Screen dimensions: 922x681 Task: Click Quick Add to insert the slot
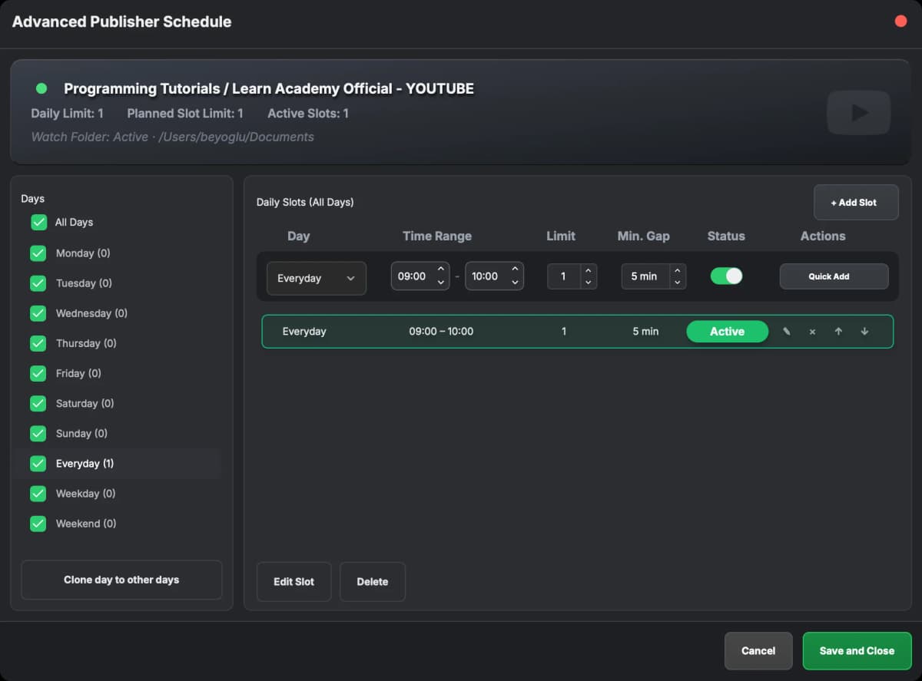click(x=834, y=276)
